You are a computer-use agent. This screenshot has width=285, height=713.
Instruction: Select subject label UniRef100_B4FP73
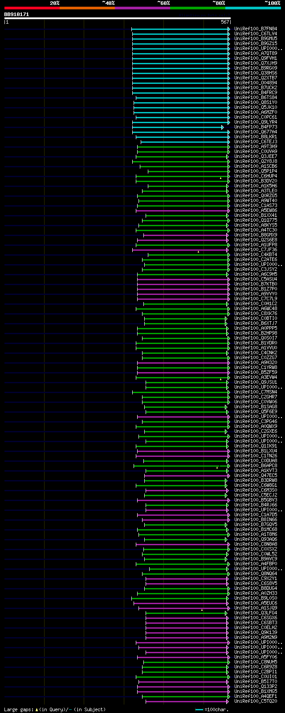coord(256,127)
